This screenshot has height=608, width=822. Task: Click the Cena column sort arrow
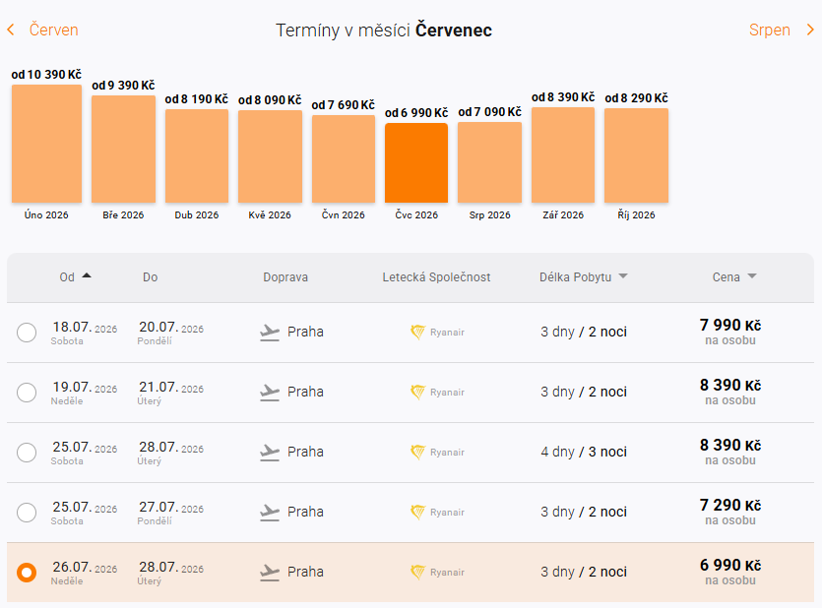[x=752, y=277]
